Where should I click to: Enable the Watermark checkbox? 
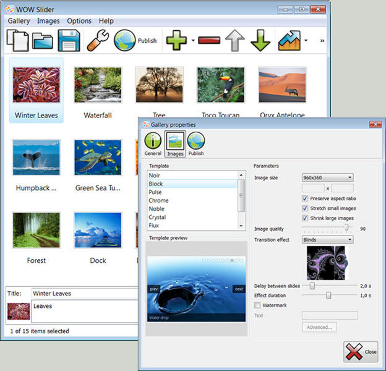coord(257,305)
